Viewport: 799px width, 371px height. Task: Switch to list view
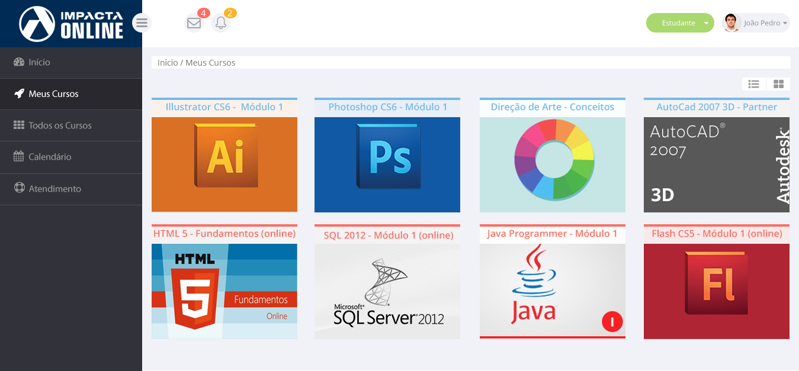coord(754,84)
